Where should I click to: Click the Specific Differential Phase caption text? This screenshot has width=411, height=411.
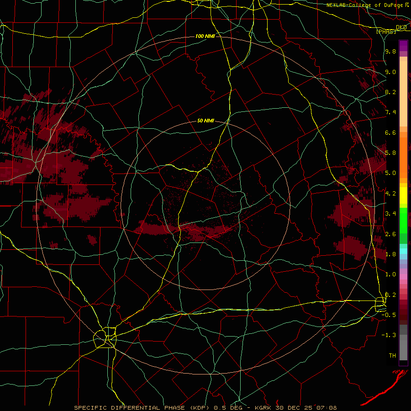[x=205, y=408]
